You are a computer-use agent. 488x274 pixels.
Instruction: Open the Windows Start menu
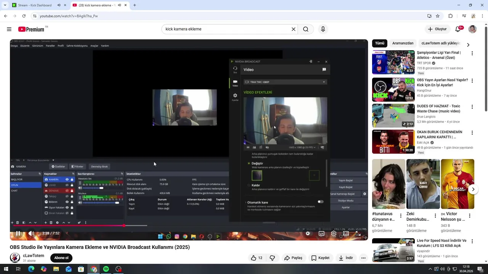click(6, 269)
